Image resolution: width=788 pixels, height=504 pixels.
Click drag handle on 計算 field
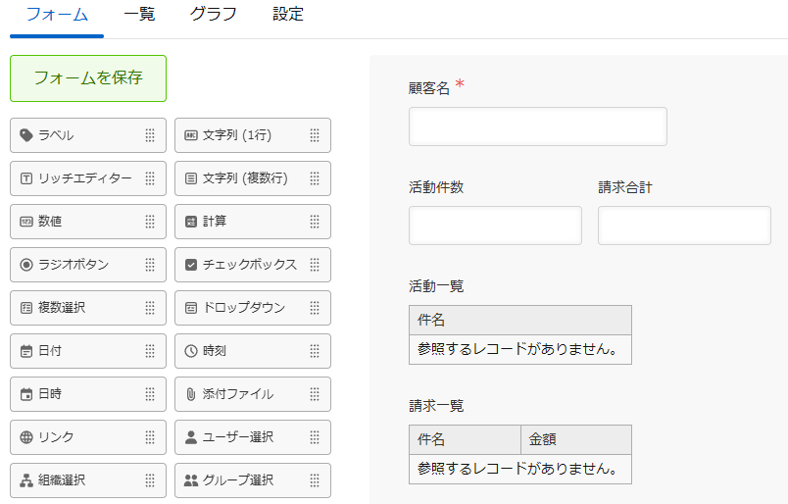pyautogui.click(x=315, y=222)
